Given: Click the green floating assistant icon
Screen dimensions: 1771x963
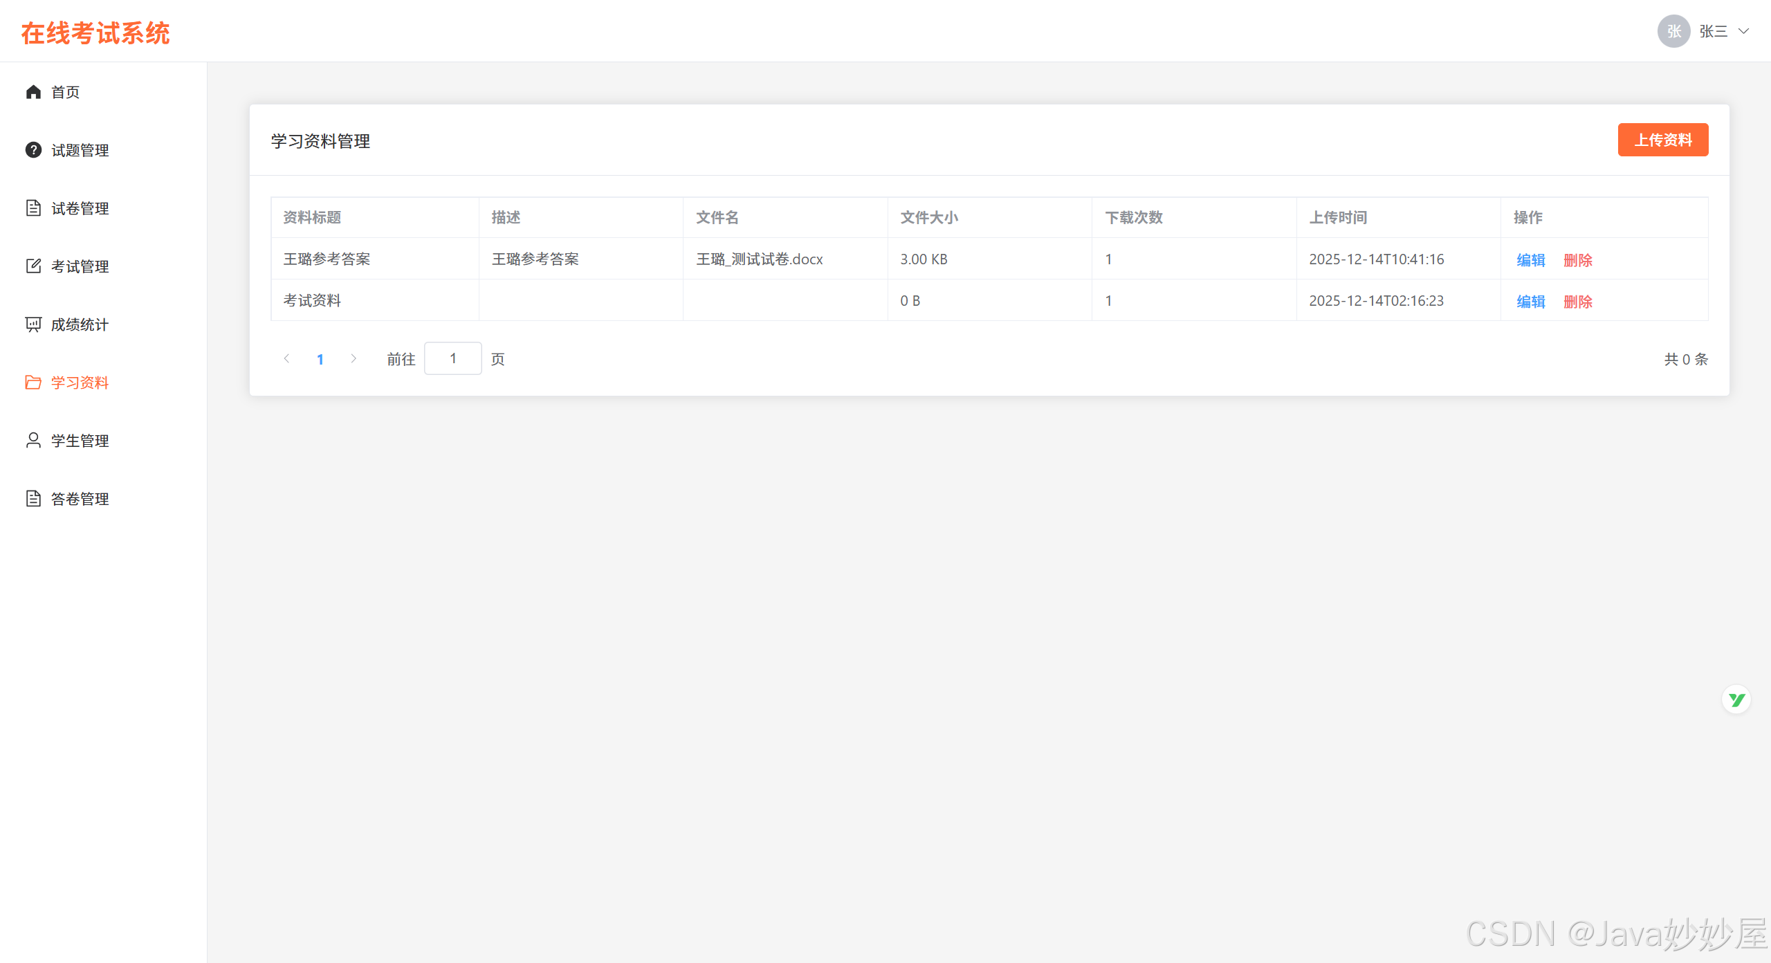Looking at the screenshot, I should pyautogui.click(x=1736, y=699).
